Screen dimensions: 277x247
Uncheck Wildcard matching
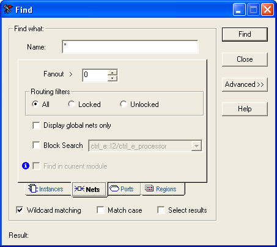coord(20,210)
